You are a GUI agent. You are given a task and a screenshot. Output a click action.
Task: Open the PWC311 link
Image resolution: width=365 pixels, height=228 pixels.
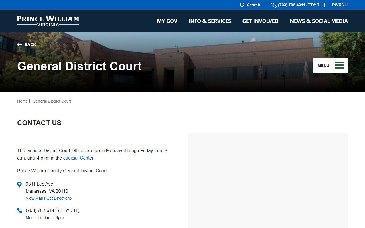tap(340, 5)
